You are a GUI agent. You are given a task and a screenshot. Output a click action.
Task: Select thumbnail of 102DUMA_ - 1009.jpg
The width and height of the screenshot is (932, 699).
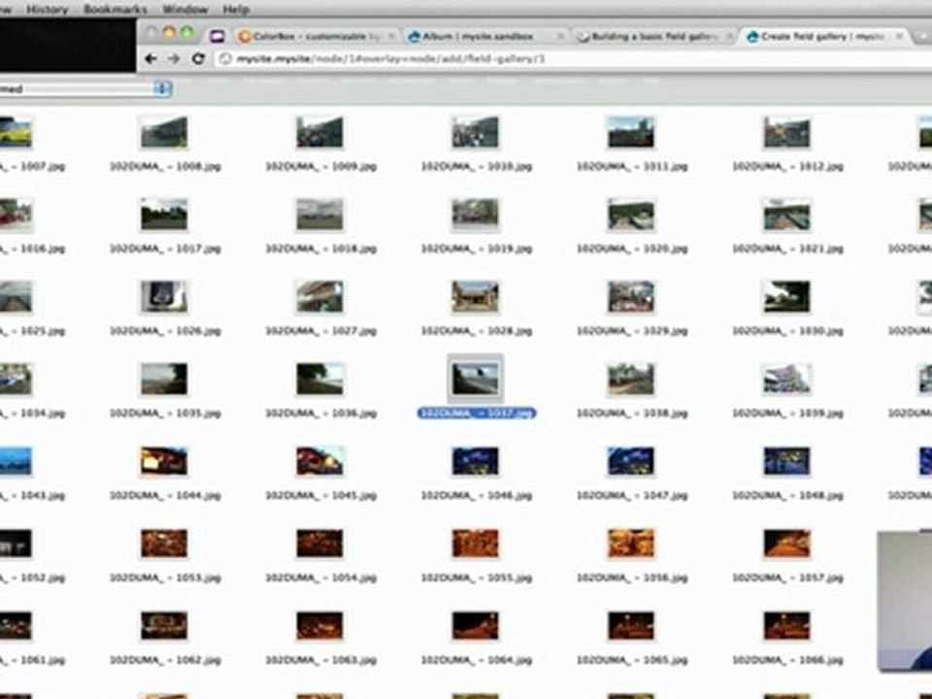click(x=319, y=132)
